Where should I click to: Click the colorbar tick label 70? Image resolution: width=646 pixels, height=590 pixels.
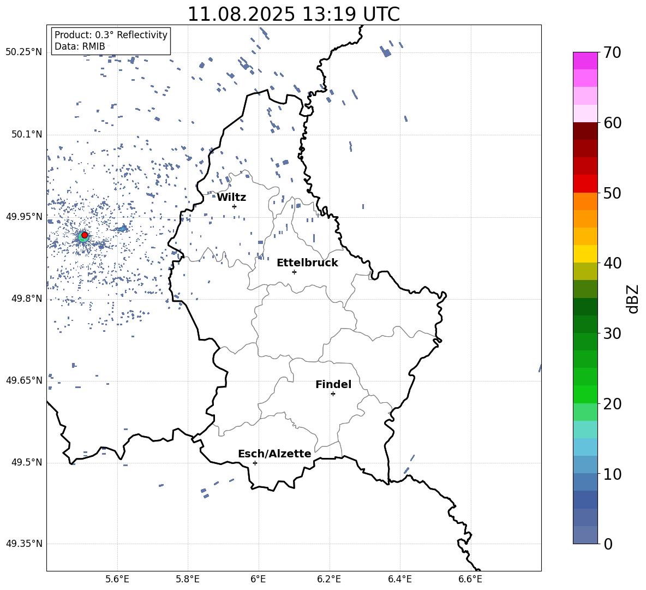[612, 52]
